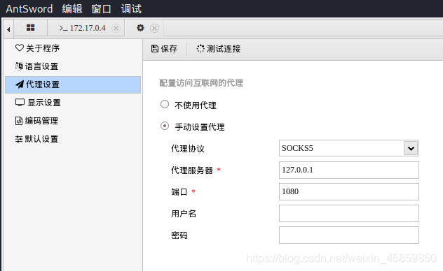Click the 代理协议 label

pyautogui.click(x=188, y=148)
